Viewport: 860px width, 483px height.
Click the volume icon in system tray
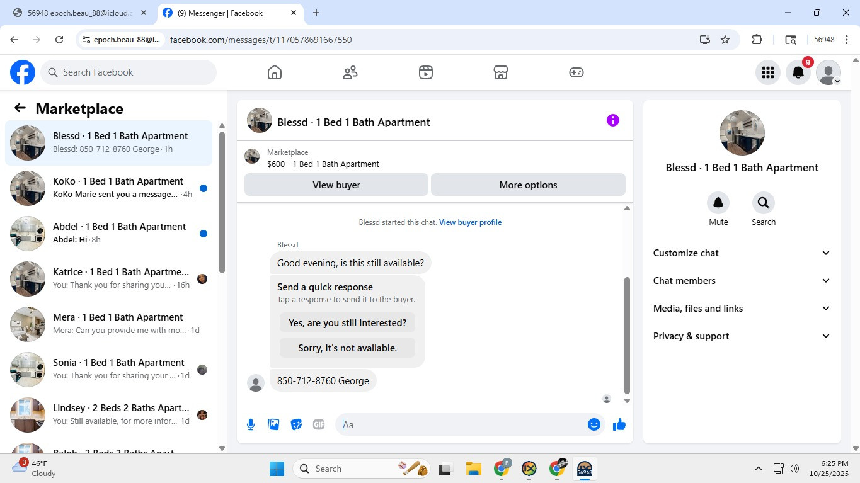[794, 469]
